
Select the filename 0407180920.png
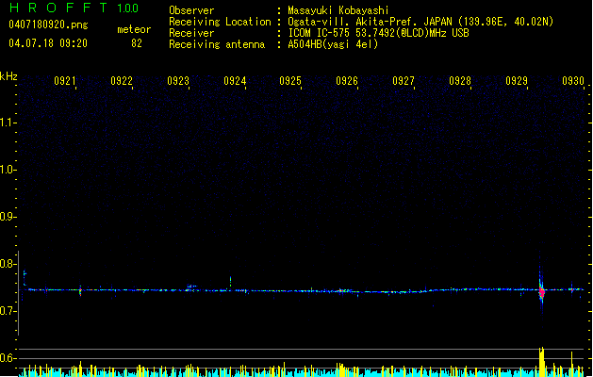point(48,25)
